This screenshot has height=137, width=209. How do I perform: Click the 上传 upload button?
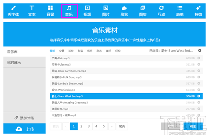tap(24, 129)
